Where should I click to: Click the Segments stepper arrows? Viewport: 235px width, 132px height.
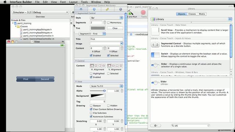tap(105, 23)
